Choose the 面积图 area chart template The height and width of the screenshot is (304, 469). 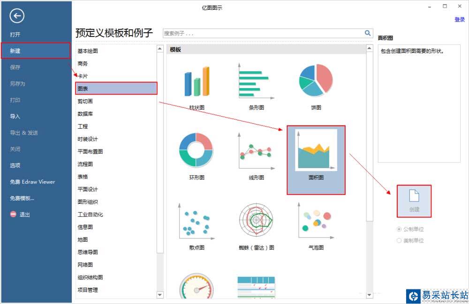click(316, 160)
